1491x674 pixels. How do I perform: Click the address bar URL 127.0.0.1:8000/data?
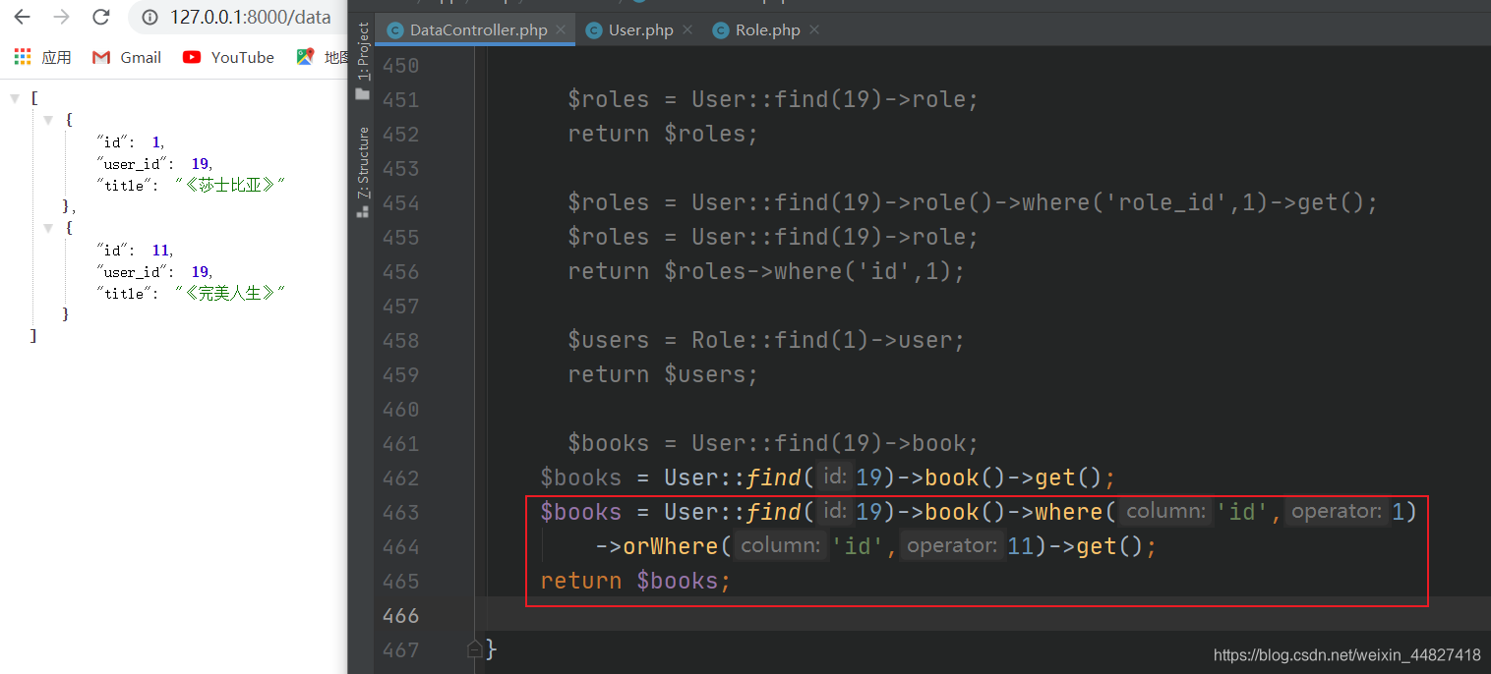250,17
